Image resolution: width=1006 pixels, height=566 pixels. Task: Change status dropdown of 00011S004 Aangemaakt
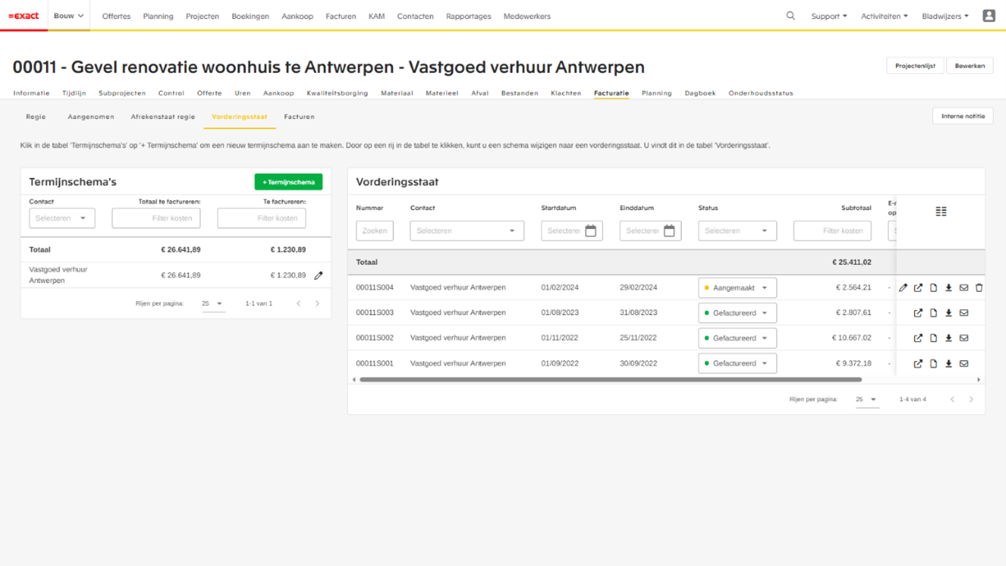[737, 288]
